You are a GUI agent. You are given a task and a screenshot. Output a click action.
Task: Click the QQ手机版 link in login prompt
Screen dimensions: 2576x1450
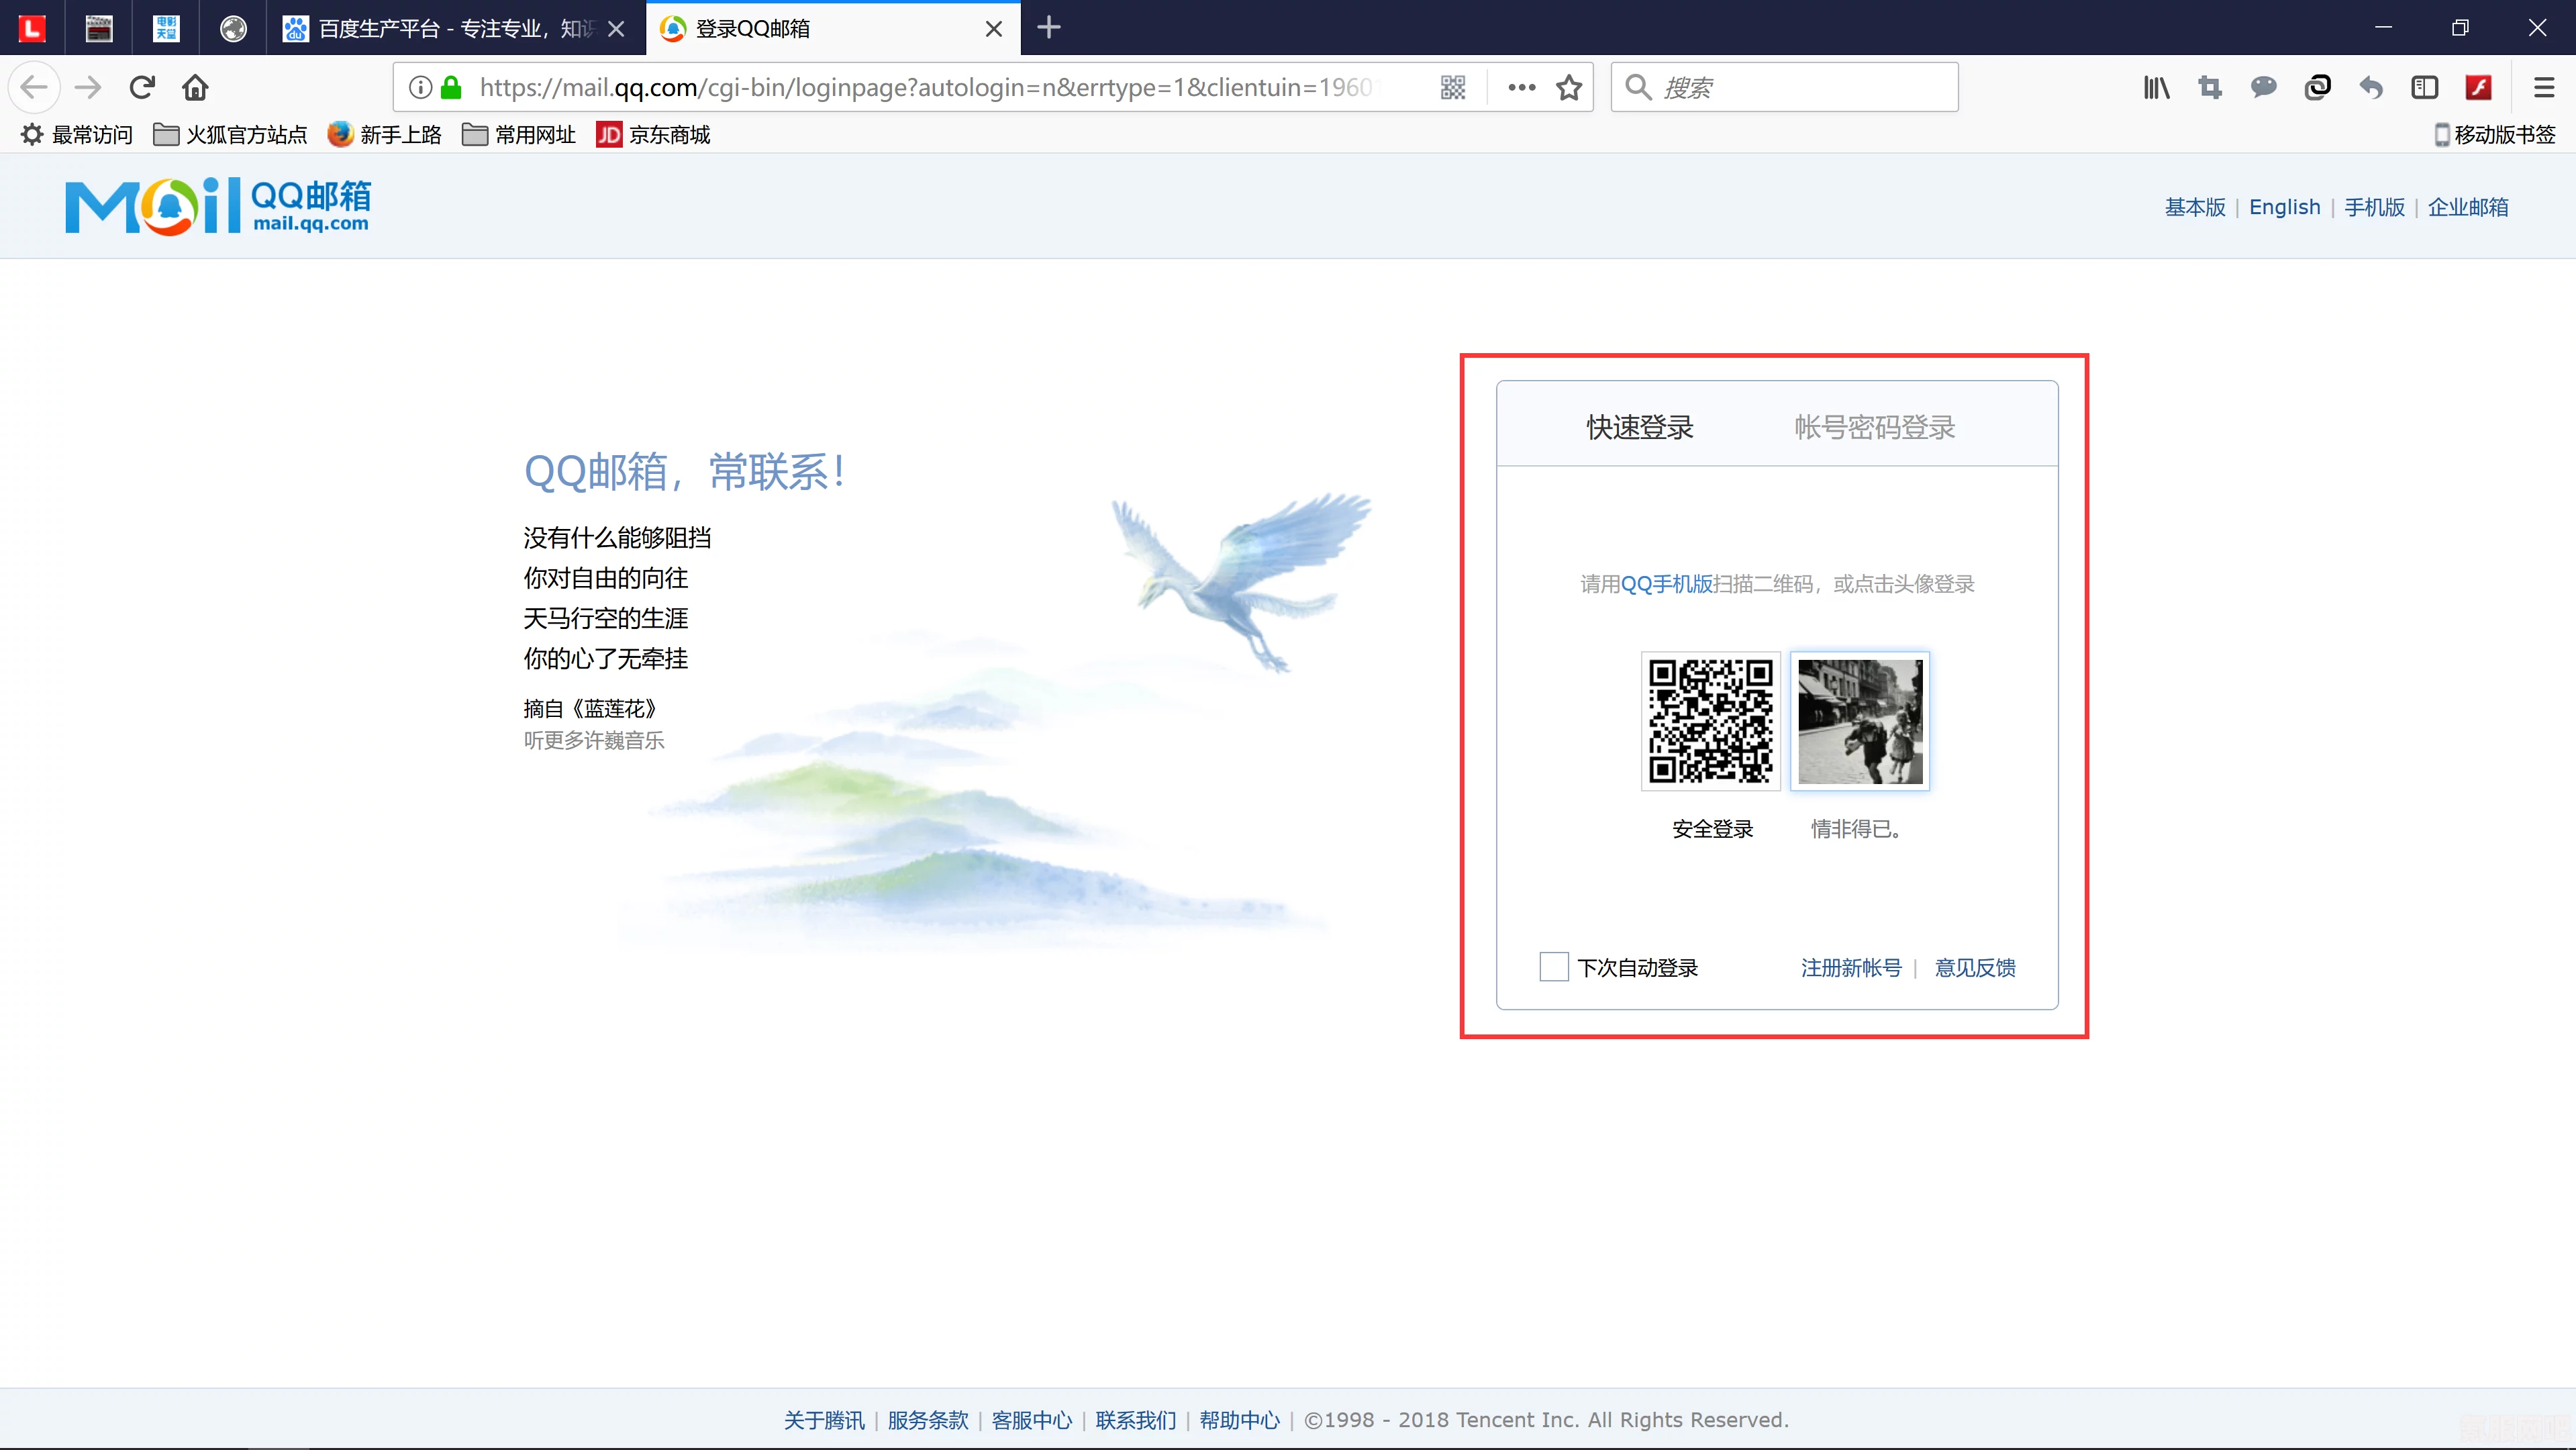coord(1667,584)
